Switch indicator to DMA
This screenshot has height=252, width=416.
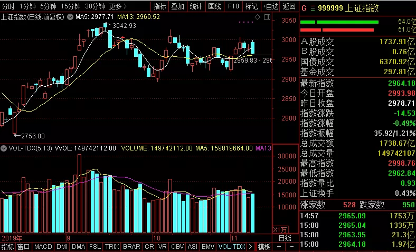[78, 247]
